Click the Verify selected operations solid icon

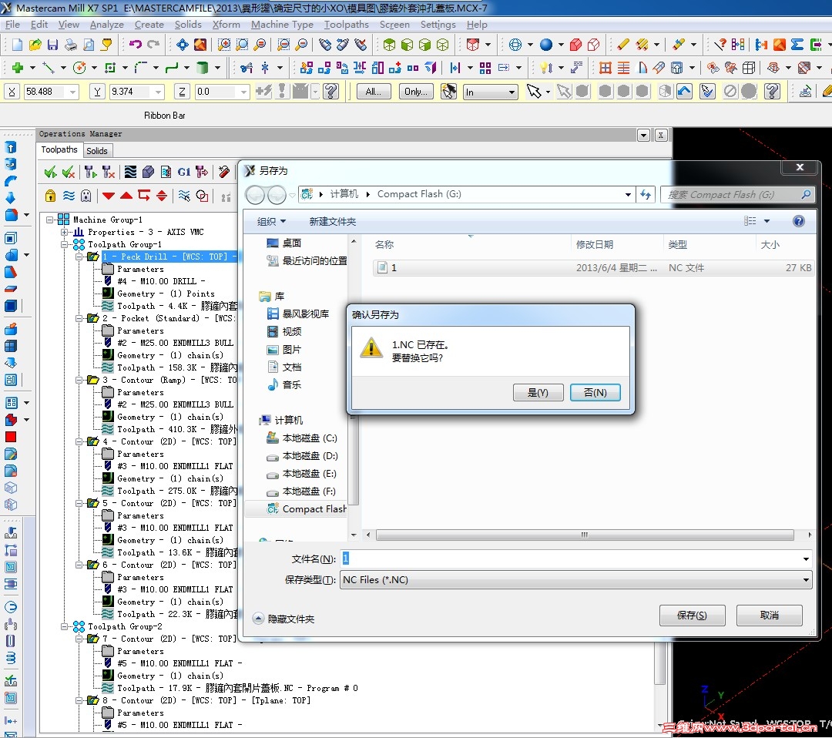148,172
